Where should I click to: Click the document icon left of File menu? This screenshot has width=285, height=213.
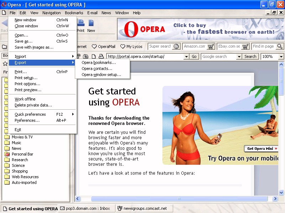click(4, 13)
